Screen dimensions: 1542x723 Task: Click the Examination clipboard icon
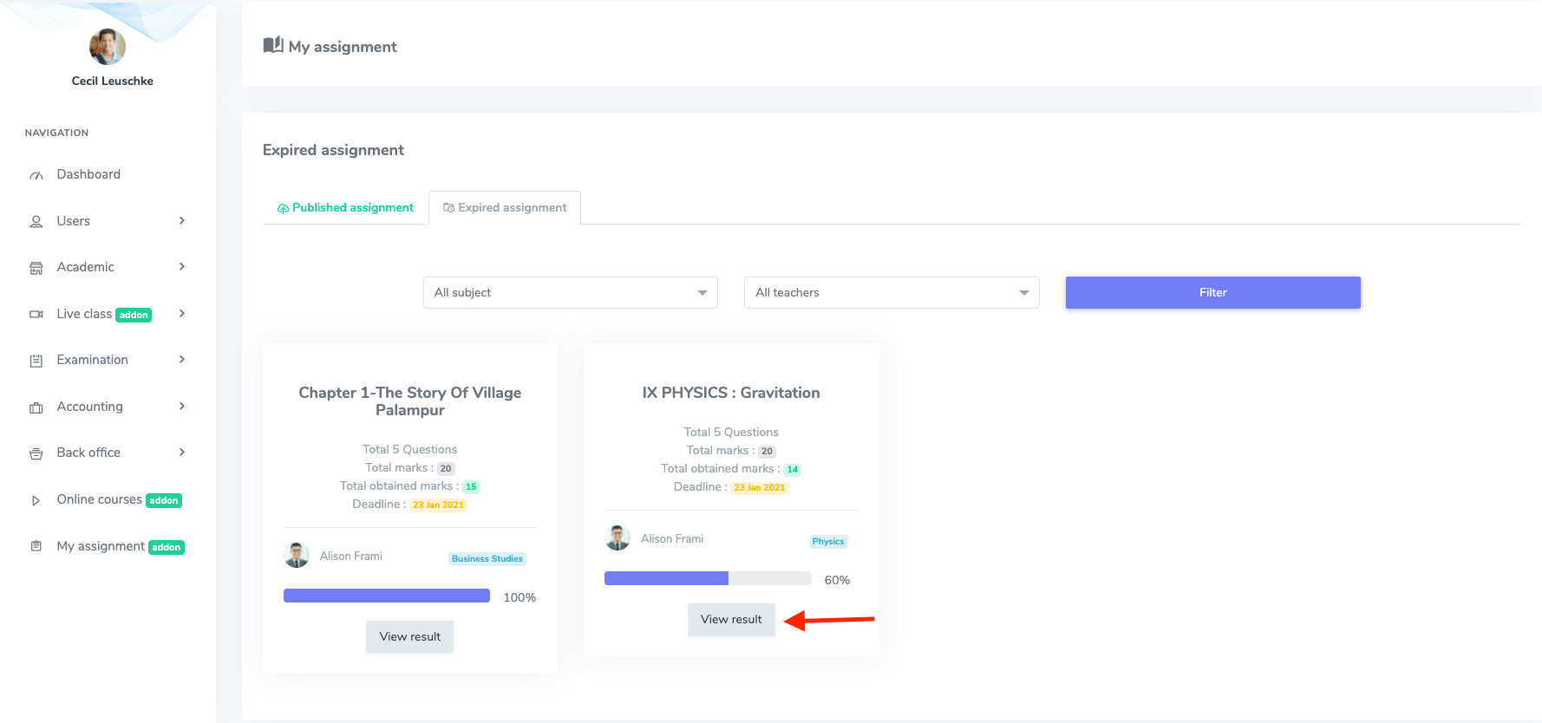point(36,361)
